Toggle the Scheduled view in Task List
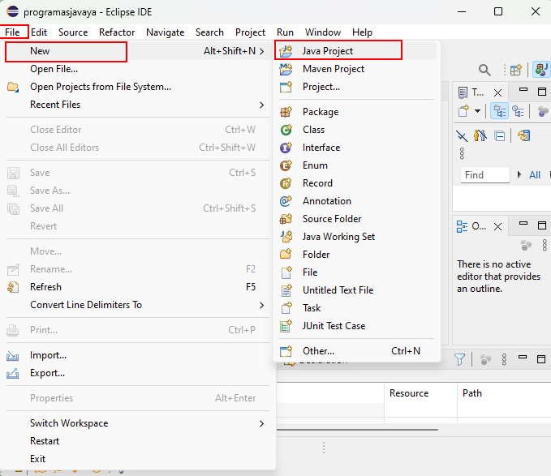 pos(517,111)
